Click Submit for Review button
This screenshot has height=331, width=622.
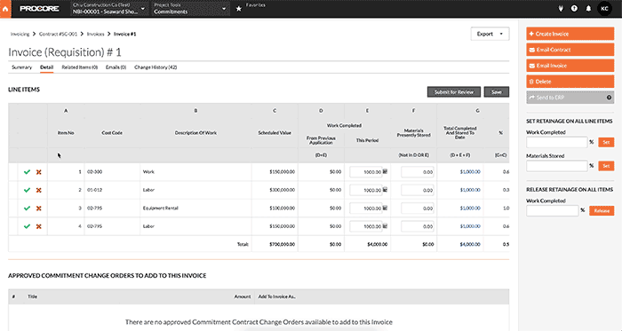(x=454, y=92)
